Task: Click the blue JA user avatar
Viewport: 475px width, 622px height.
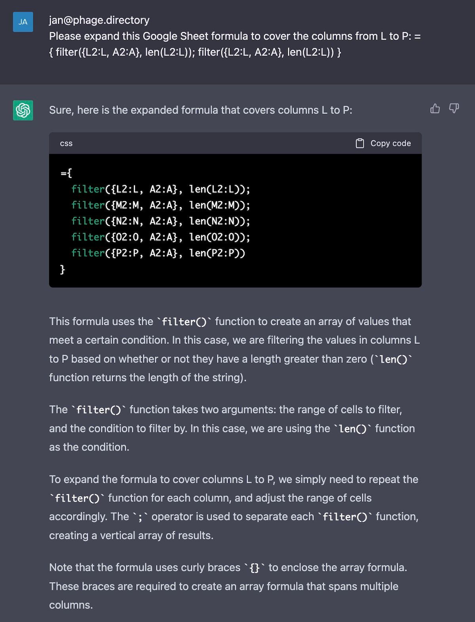Action: coord(23,22)
